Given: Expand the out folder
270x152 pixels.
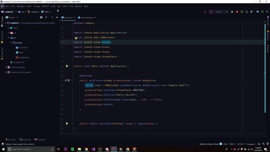Looking at the screenshot, I should tap(8, 33).
